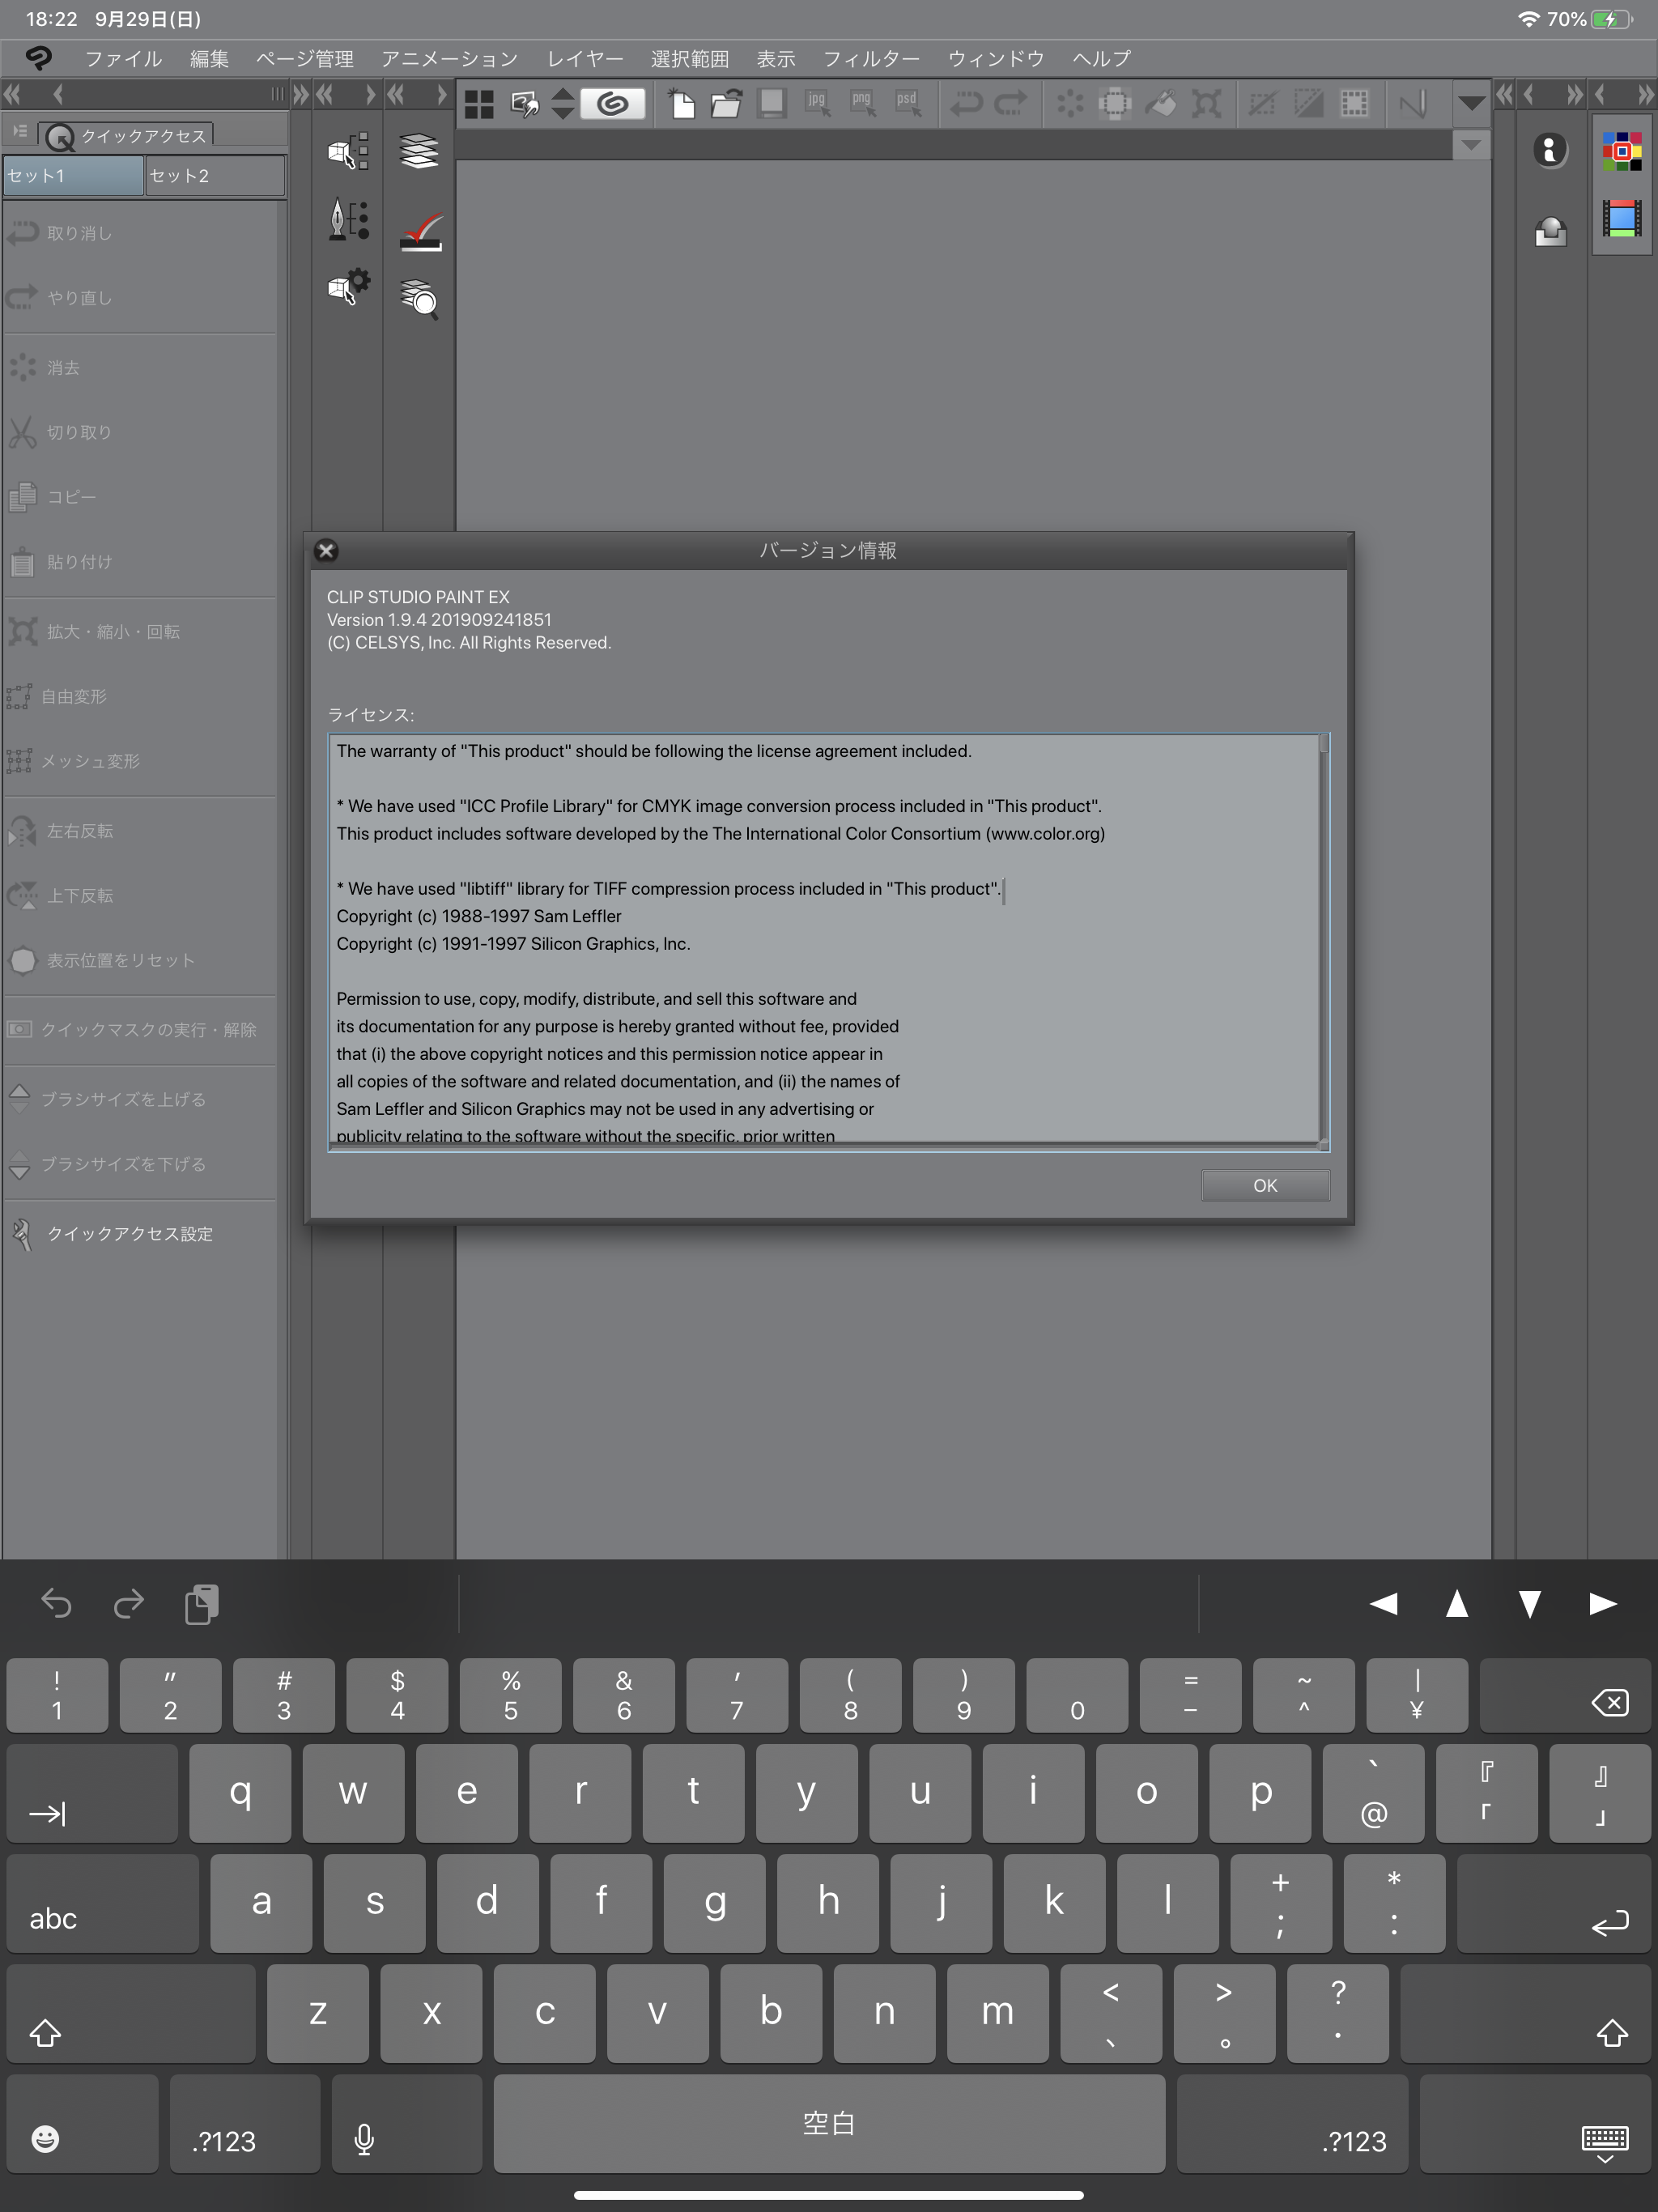Click the クイックアクセス palette tab
Screen dimensions: 1658x2212
(x=127, y=135)
